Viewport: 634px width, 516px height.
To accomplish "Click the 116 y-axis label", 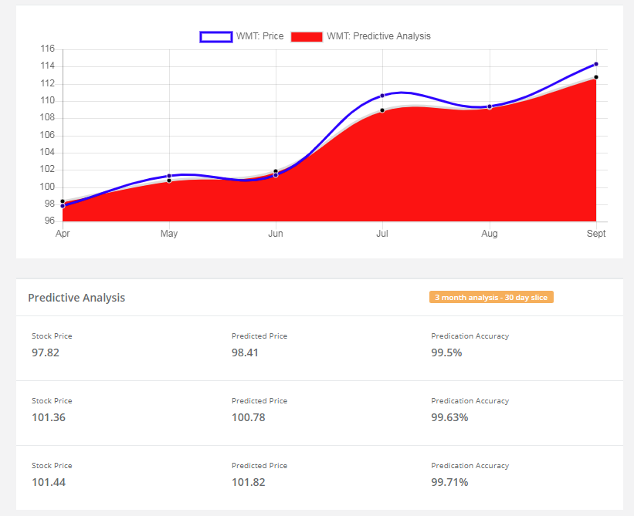I will [47, 49].
